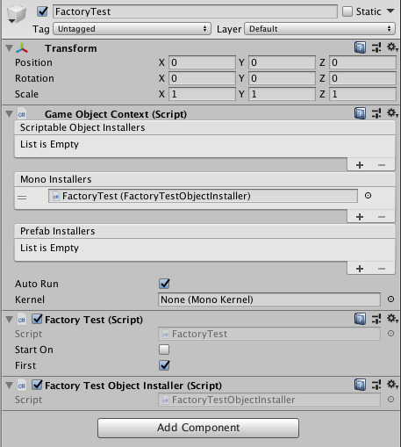Disable the Auto Run checkbox
Viewport: 401px width, 447px height.
click(164, 284)
